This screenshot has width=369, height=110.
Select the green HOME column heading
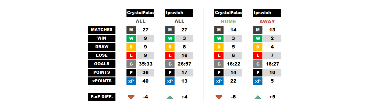coord(228,22)
